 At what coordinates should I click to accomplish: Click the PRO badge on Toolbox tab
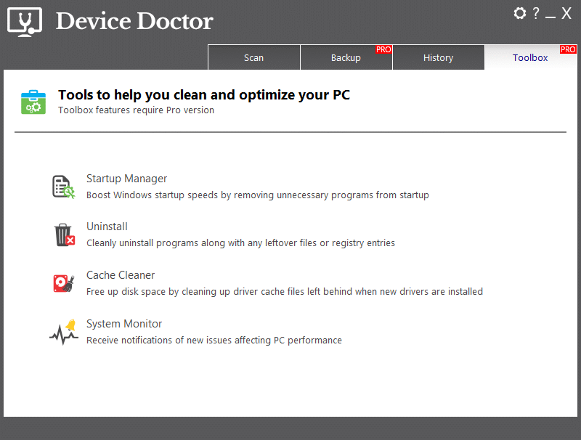click(x=568, y=49)
